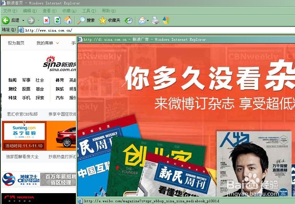Click the colorful Messenger toolbar icon
The width and height of the screenshot is (295, 204).
click(x=166, y=20)
